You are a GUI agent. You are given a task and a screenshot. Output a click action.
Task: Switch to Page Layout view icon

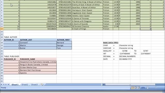pyautogui.click(x=136, y=88)
